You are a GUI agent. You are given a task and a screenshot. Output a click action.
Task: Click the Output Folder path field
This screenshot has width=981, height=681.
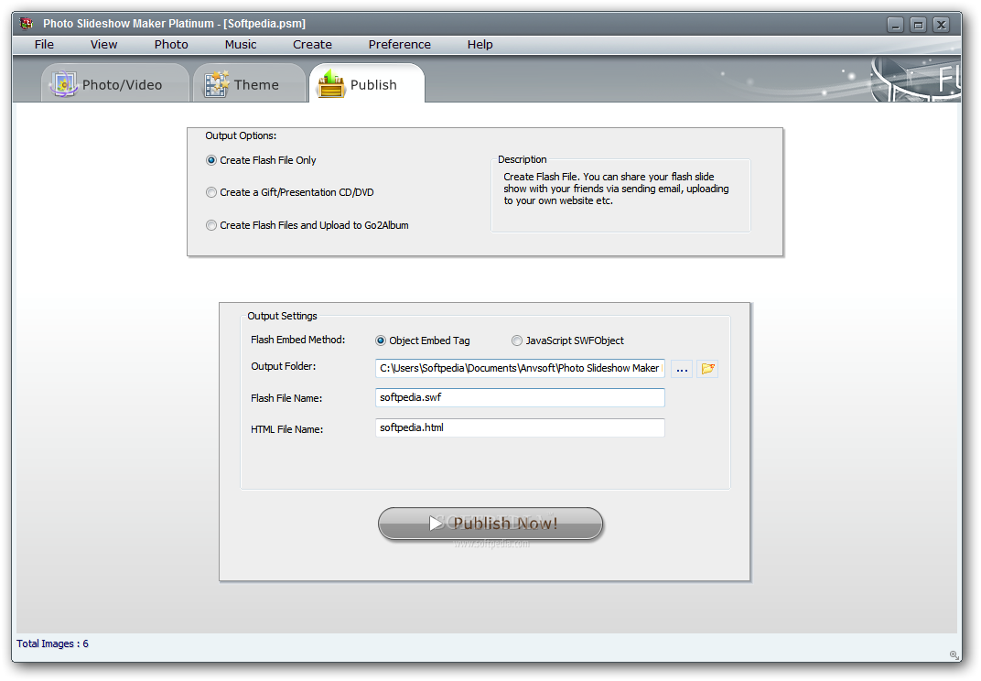[520, 368]
